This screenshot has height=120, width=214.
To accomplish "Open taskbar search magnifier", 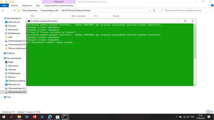I will (11, 117).
